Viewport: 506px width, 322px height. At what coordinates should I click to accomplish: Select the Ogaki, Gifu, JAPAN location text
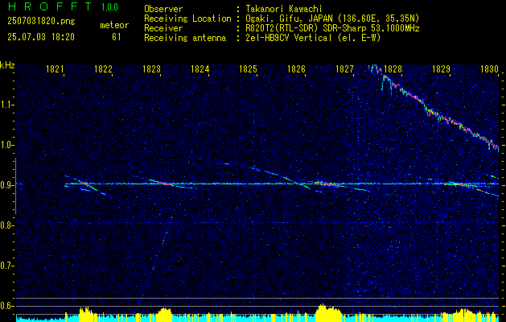[x=332, y=19]
